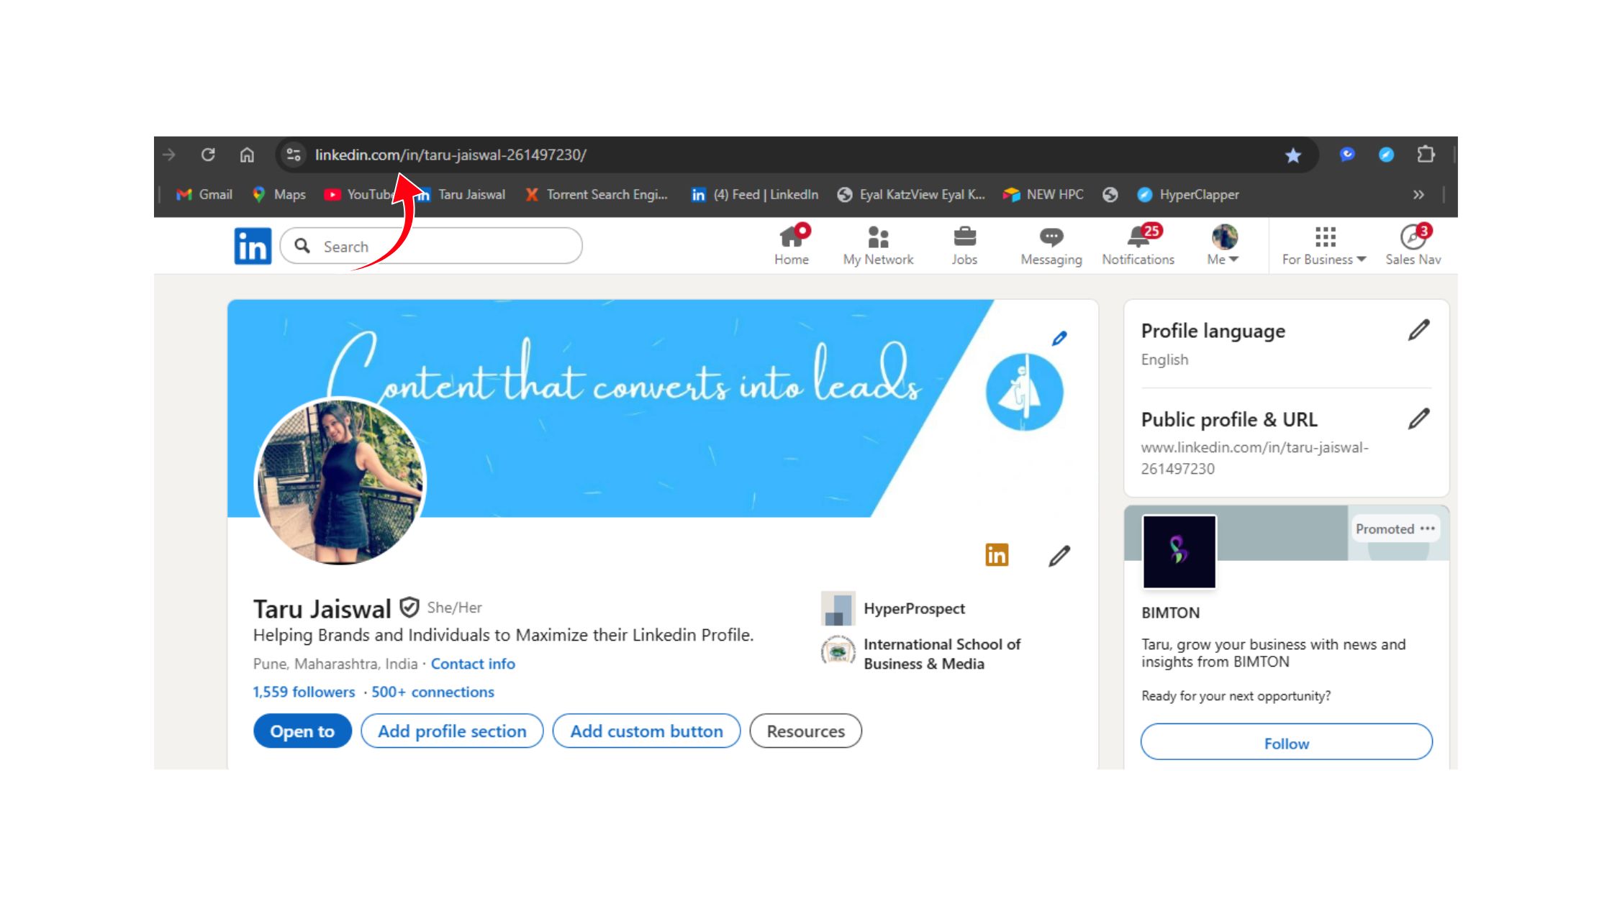Go to browser home page icon
The image size is (1612, 906).
point(247,155)
